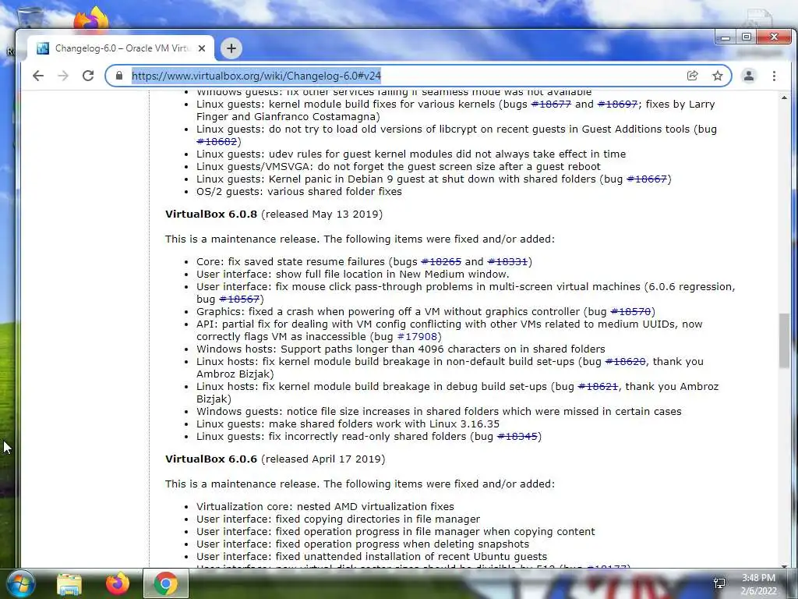This screenshot has height=599, width=798.
Task: Click 'show full file location in New Medium window'
Action: click(x=392, y=275)
